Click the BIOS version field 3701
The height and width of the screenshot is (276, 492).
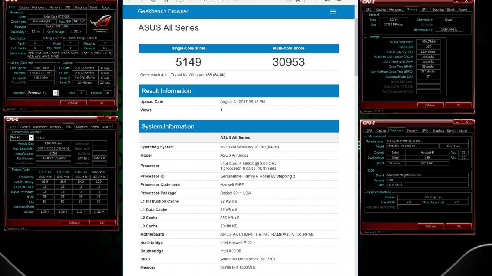pyautogui.click(x=427, y=180)
